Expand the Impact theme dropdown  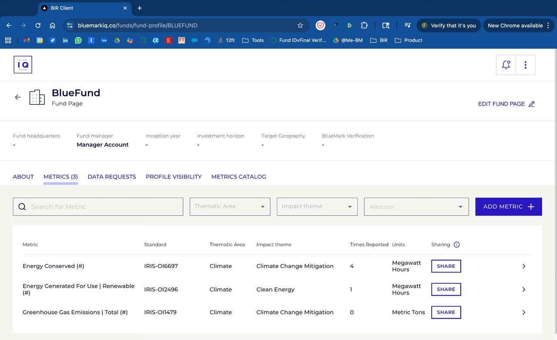tap(317, 207)
